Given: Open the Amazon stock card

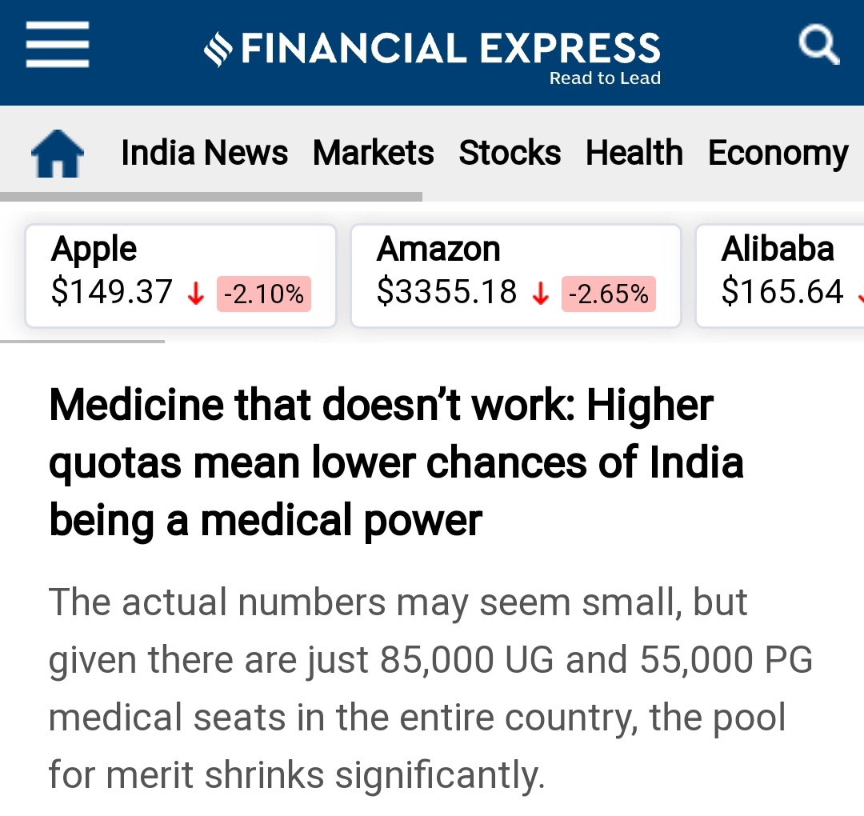Looking at the screenshot, I should (516, 276).
